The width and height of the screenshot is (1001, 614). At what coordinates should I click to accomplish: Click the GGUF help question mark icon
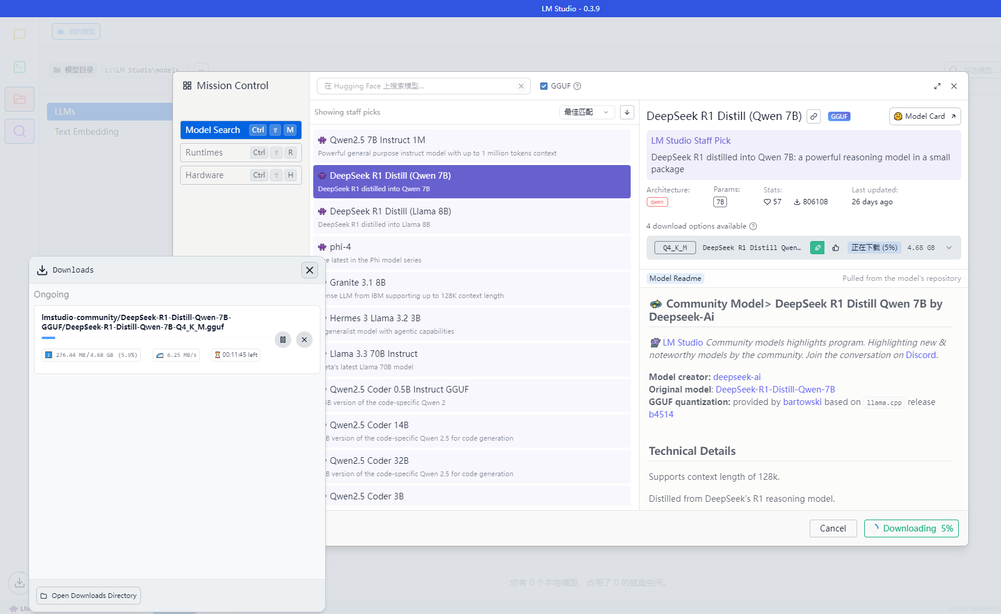pos(577,86)
